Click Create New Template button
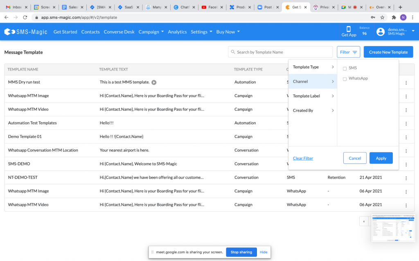 click(x=388, y=52)
